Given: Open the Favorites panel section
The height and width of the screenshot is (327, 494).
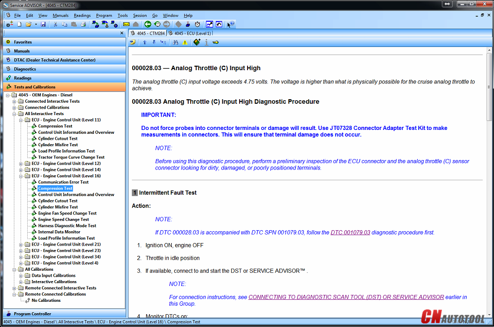Looking at the screenshot, I should click(x=64, y=42).
